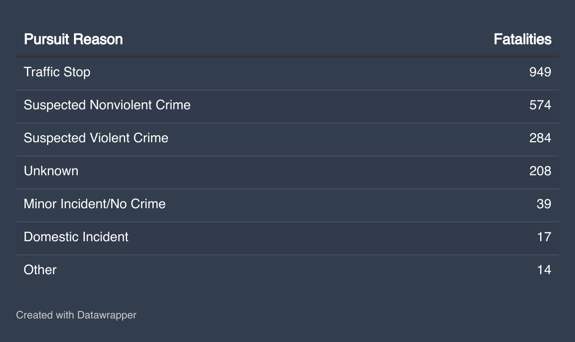
Task: Select the Traffic Stop row label
Action: (x=57, y=72)
